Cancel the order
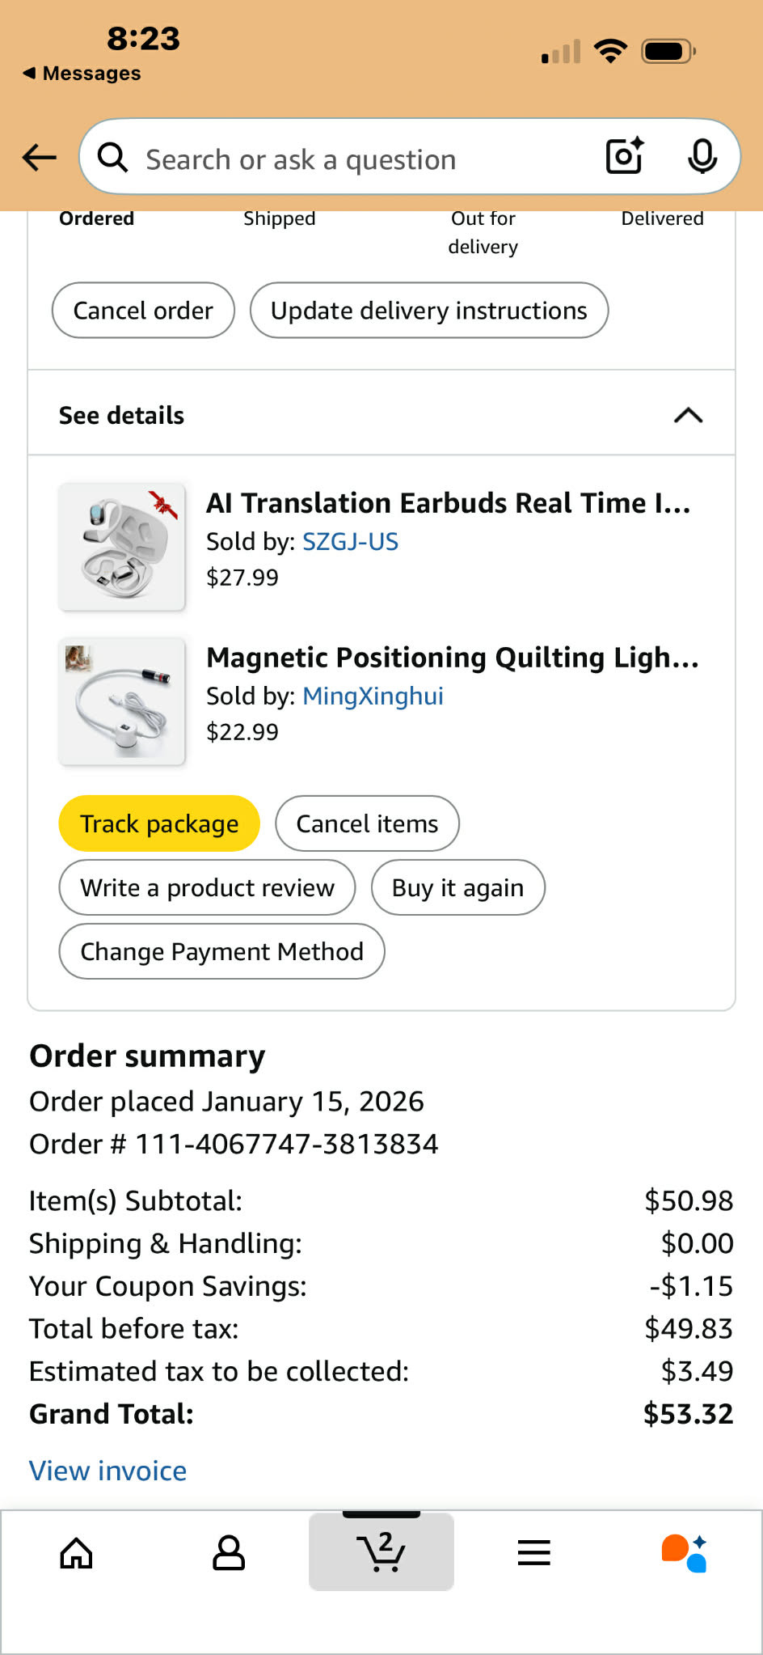Image resolution: width=763 pixels, height=1655 pixels. click(143, 311)
